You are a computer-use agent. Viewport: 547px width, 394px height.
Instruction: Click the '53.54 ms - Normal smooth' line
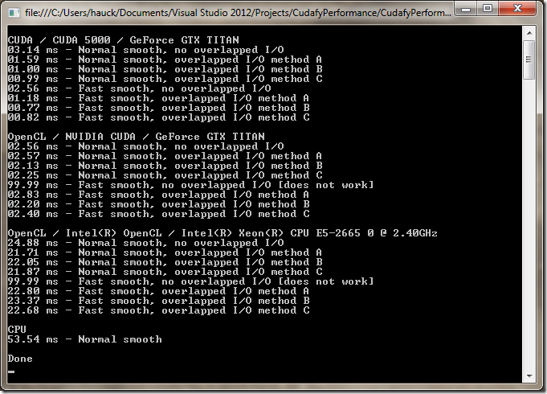click(85, 339)
